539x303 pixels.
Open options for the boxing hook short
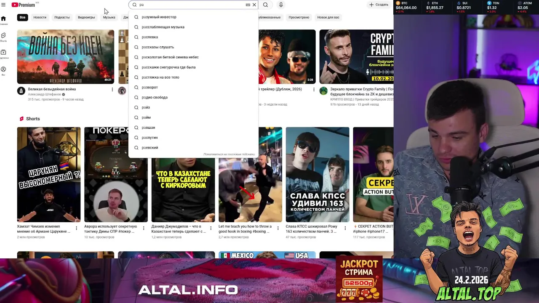click(278, 229)
